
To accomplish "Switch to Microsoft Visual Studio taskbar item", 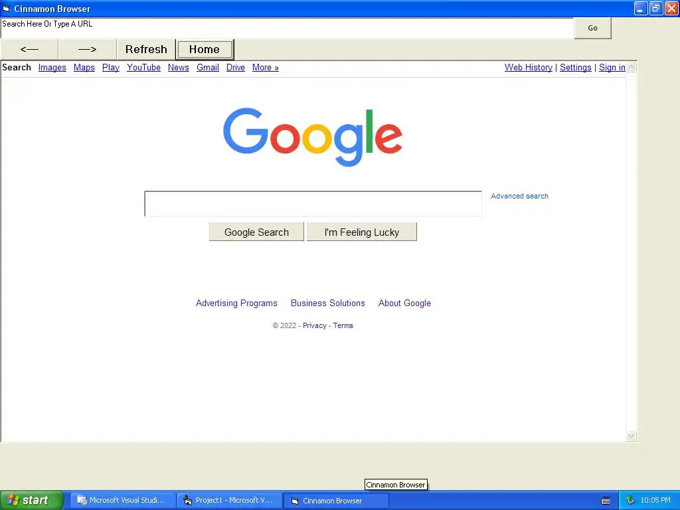I will click(123, 501).
